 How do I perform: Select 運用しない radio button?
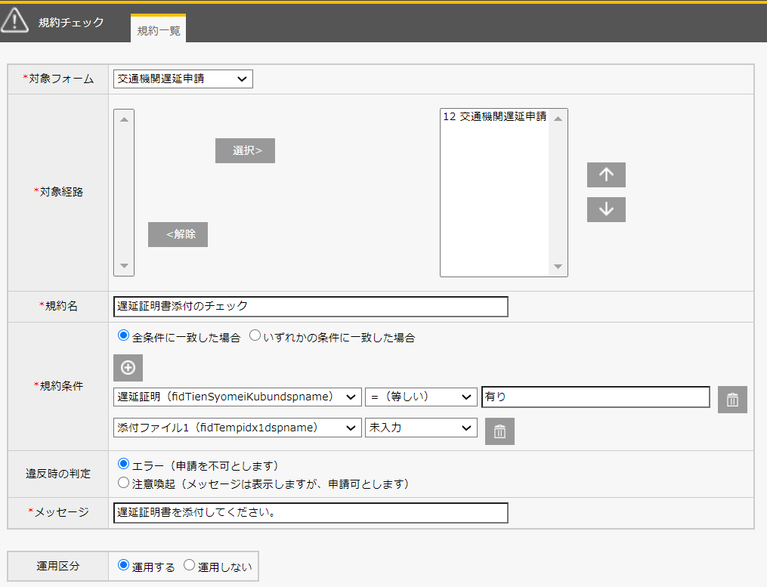(190, 565)
